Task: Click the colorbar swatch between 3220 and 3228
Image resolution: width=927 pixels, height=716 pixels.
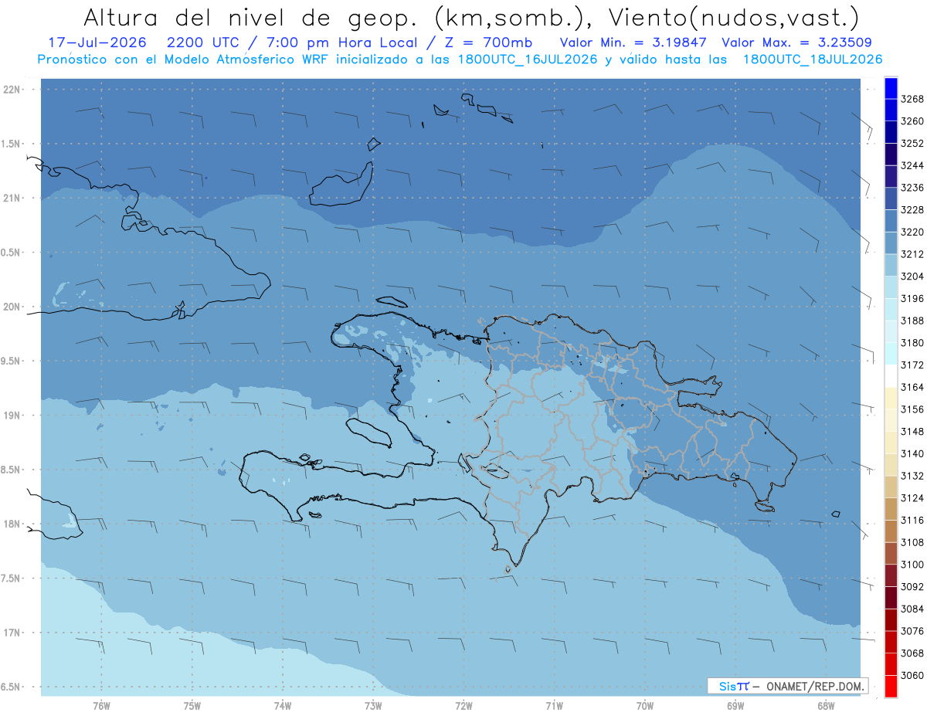Action: point(891,221)
